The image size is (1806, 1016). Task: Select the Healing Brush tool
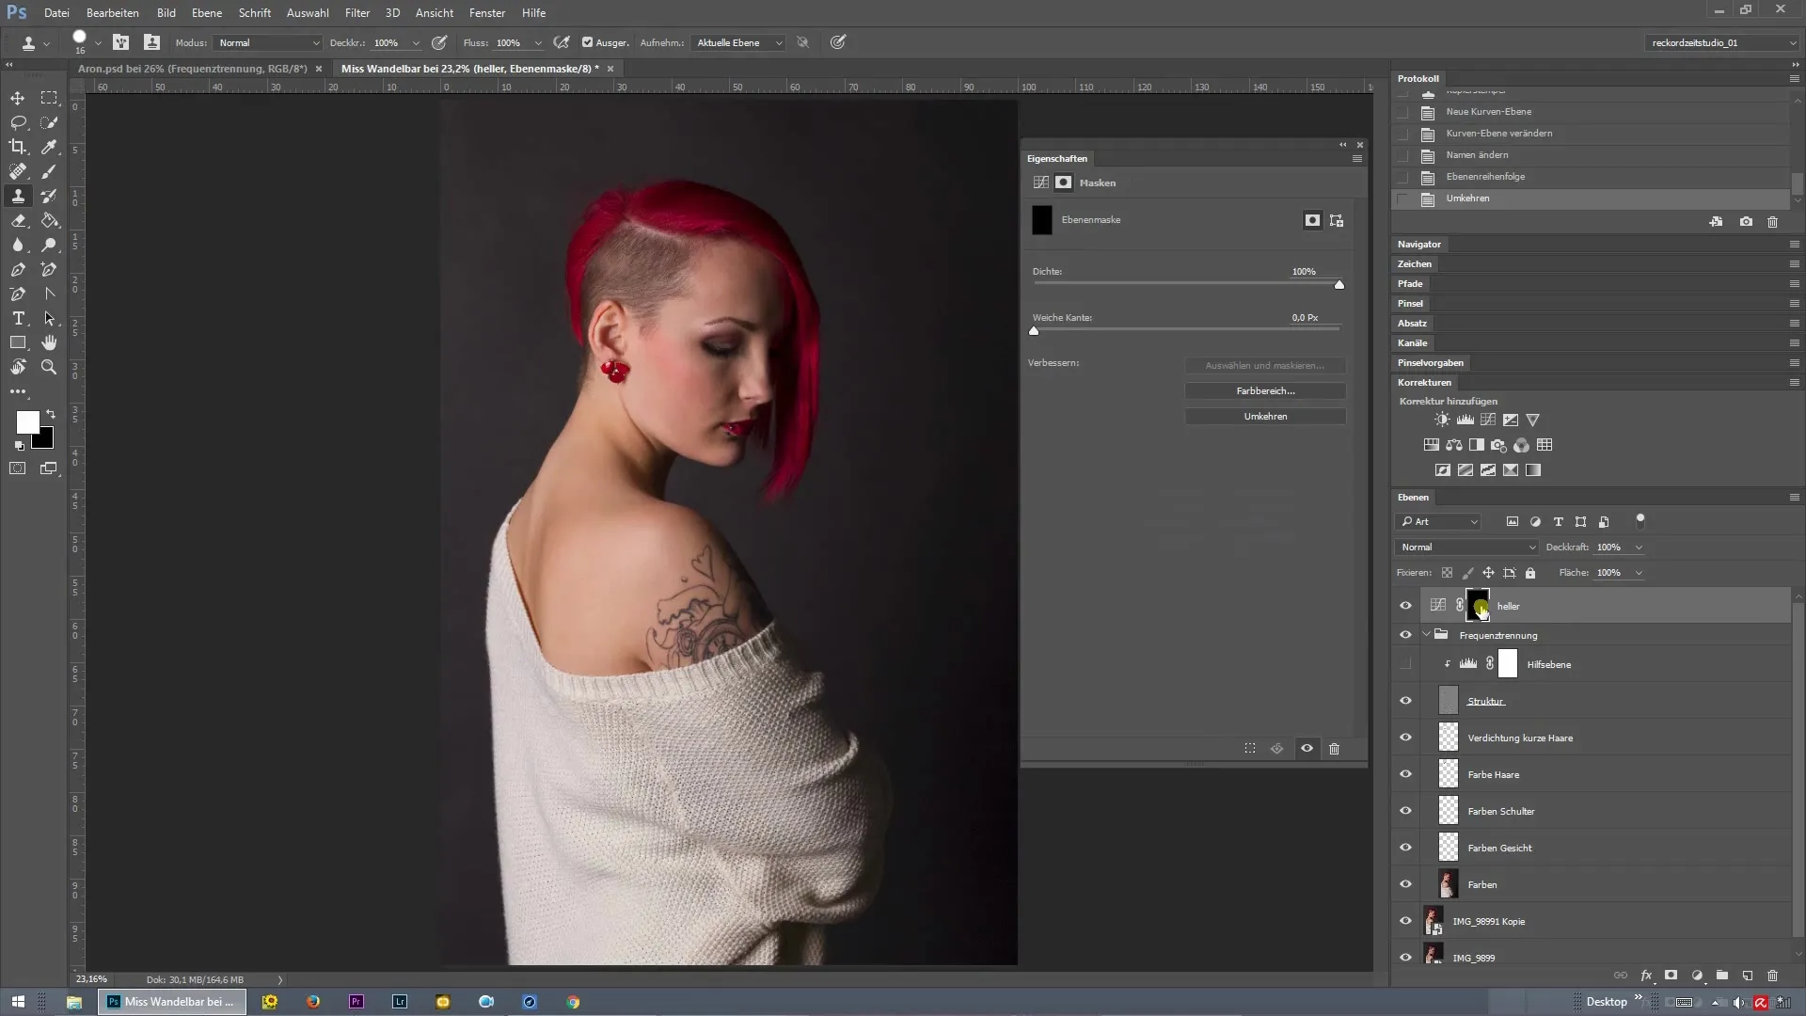pyautogui.click(x=18, y=171)
